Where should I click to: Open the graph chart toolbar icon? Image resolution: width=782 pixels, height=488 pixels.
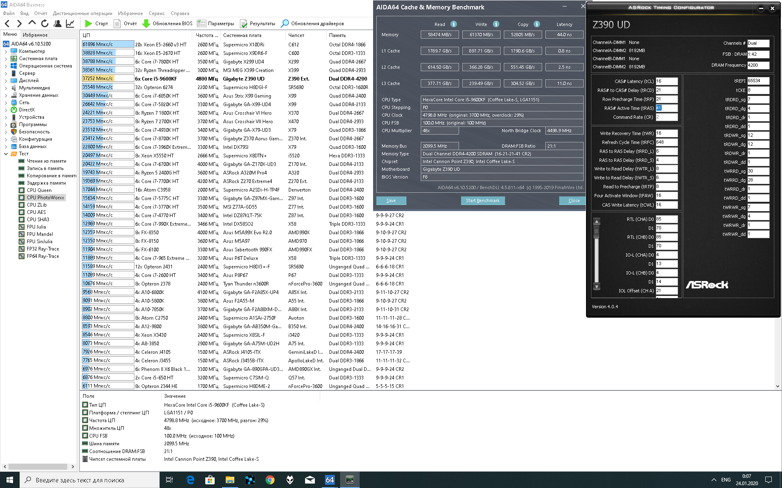pos(70,24)
